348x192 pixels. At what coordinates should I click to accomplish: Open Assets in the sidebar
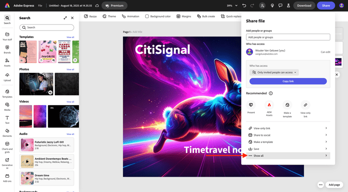click(x=7, y=62)
